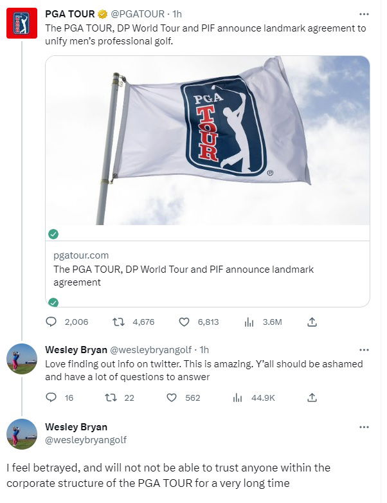Open the pgatour.com article link
387x503 pixels.
point(208,268)
